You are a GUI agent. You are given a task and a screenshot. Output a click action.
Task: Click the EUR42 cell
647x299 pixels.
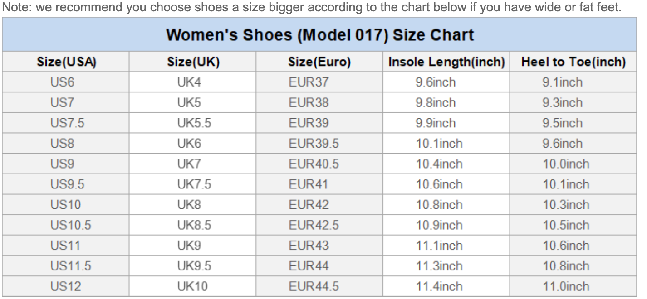pyautogui.click(x=309, y=205)
